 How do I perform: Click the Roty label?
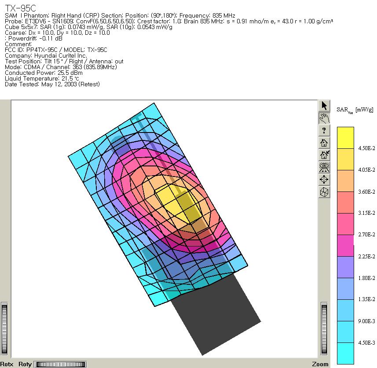pos(25,364)
